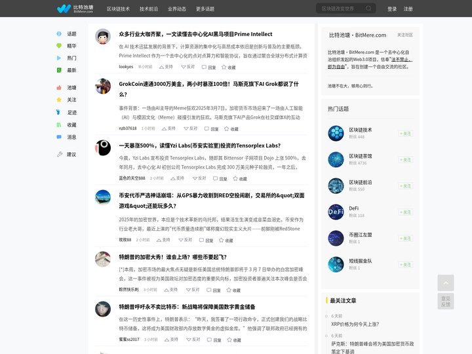Select the 热门 play icon
The image size is (472, 354).
tap(59, 58)
